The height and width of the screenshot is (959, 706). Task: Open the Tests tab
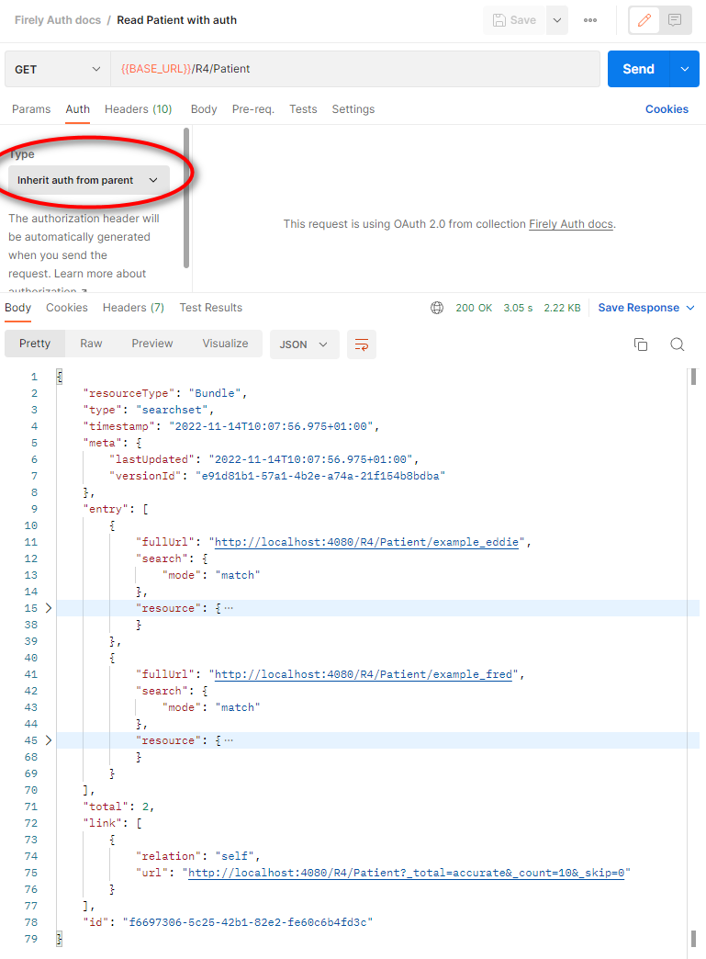(x=303, y=109)
